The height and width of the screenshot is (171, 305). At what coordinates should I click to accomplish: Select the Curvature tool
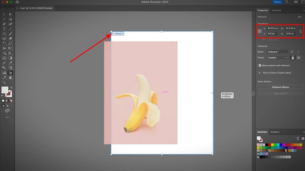[10, 24]
